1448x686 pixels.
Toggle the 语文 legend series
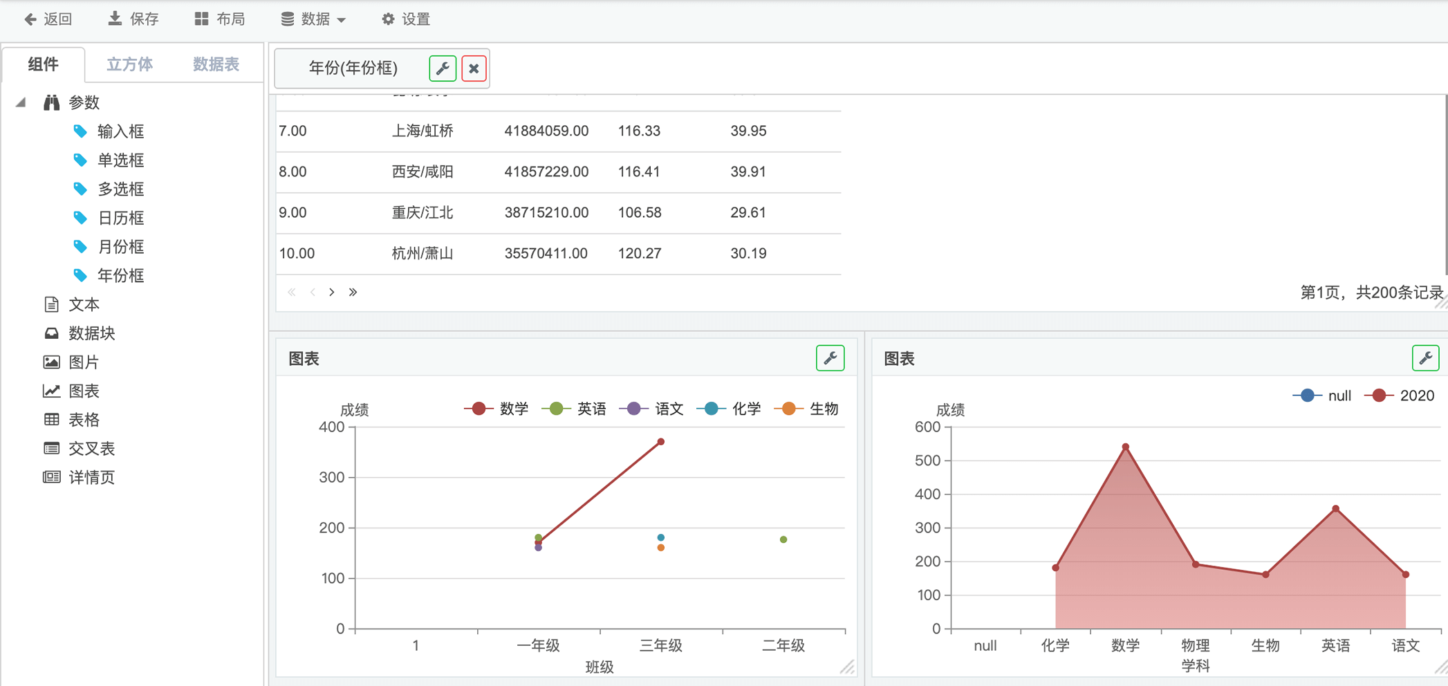tap(651, 409)
